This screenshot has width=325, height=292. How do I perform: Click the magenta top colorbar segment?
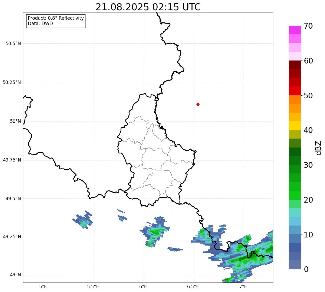pos(295,30)
